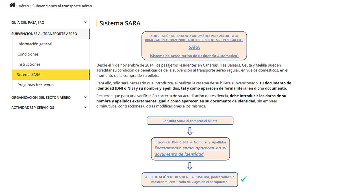339x193 pixels.
Task: Click Bonificación al transporte aéreo banner link
Action: click(x=194, y=40)
